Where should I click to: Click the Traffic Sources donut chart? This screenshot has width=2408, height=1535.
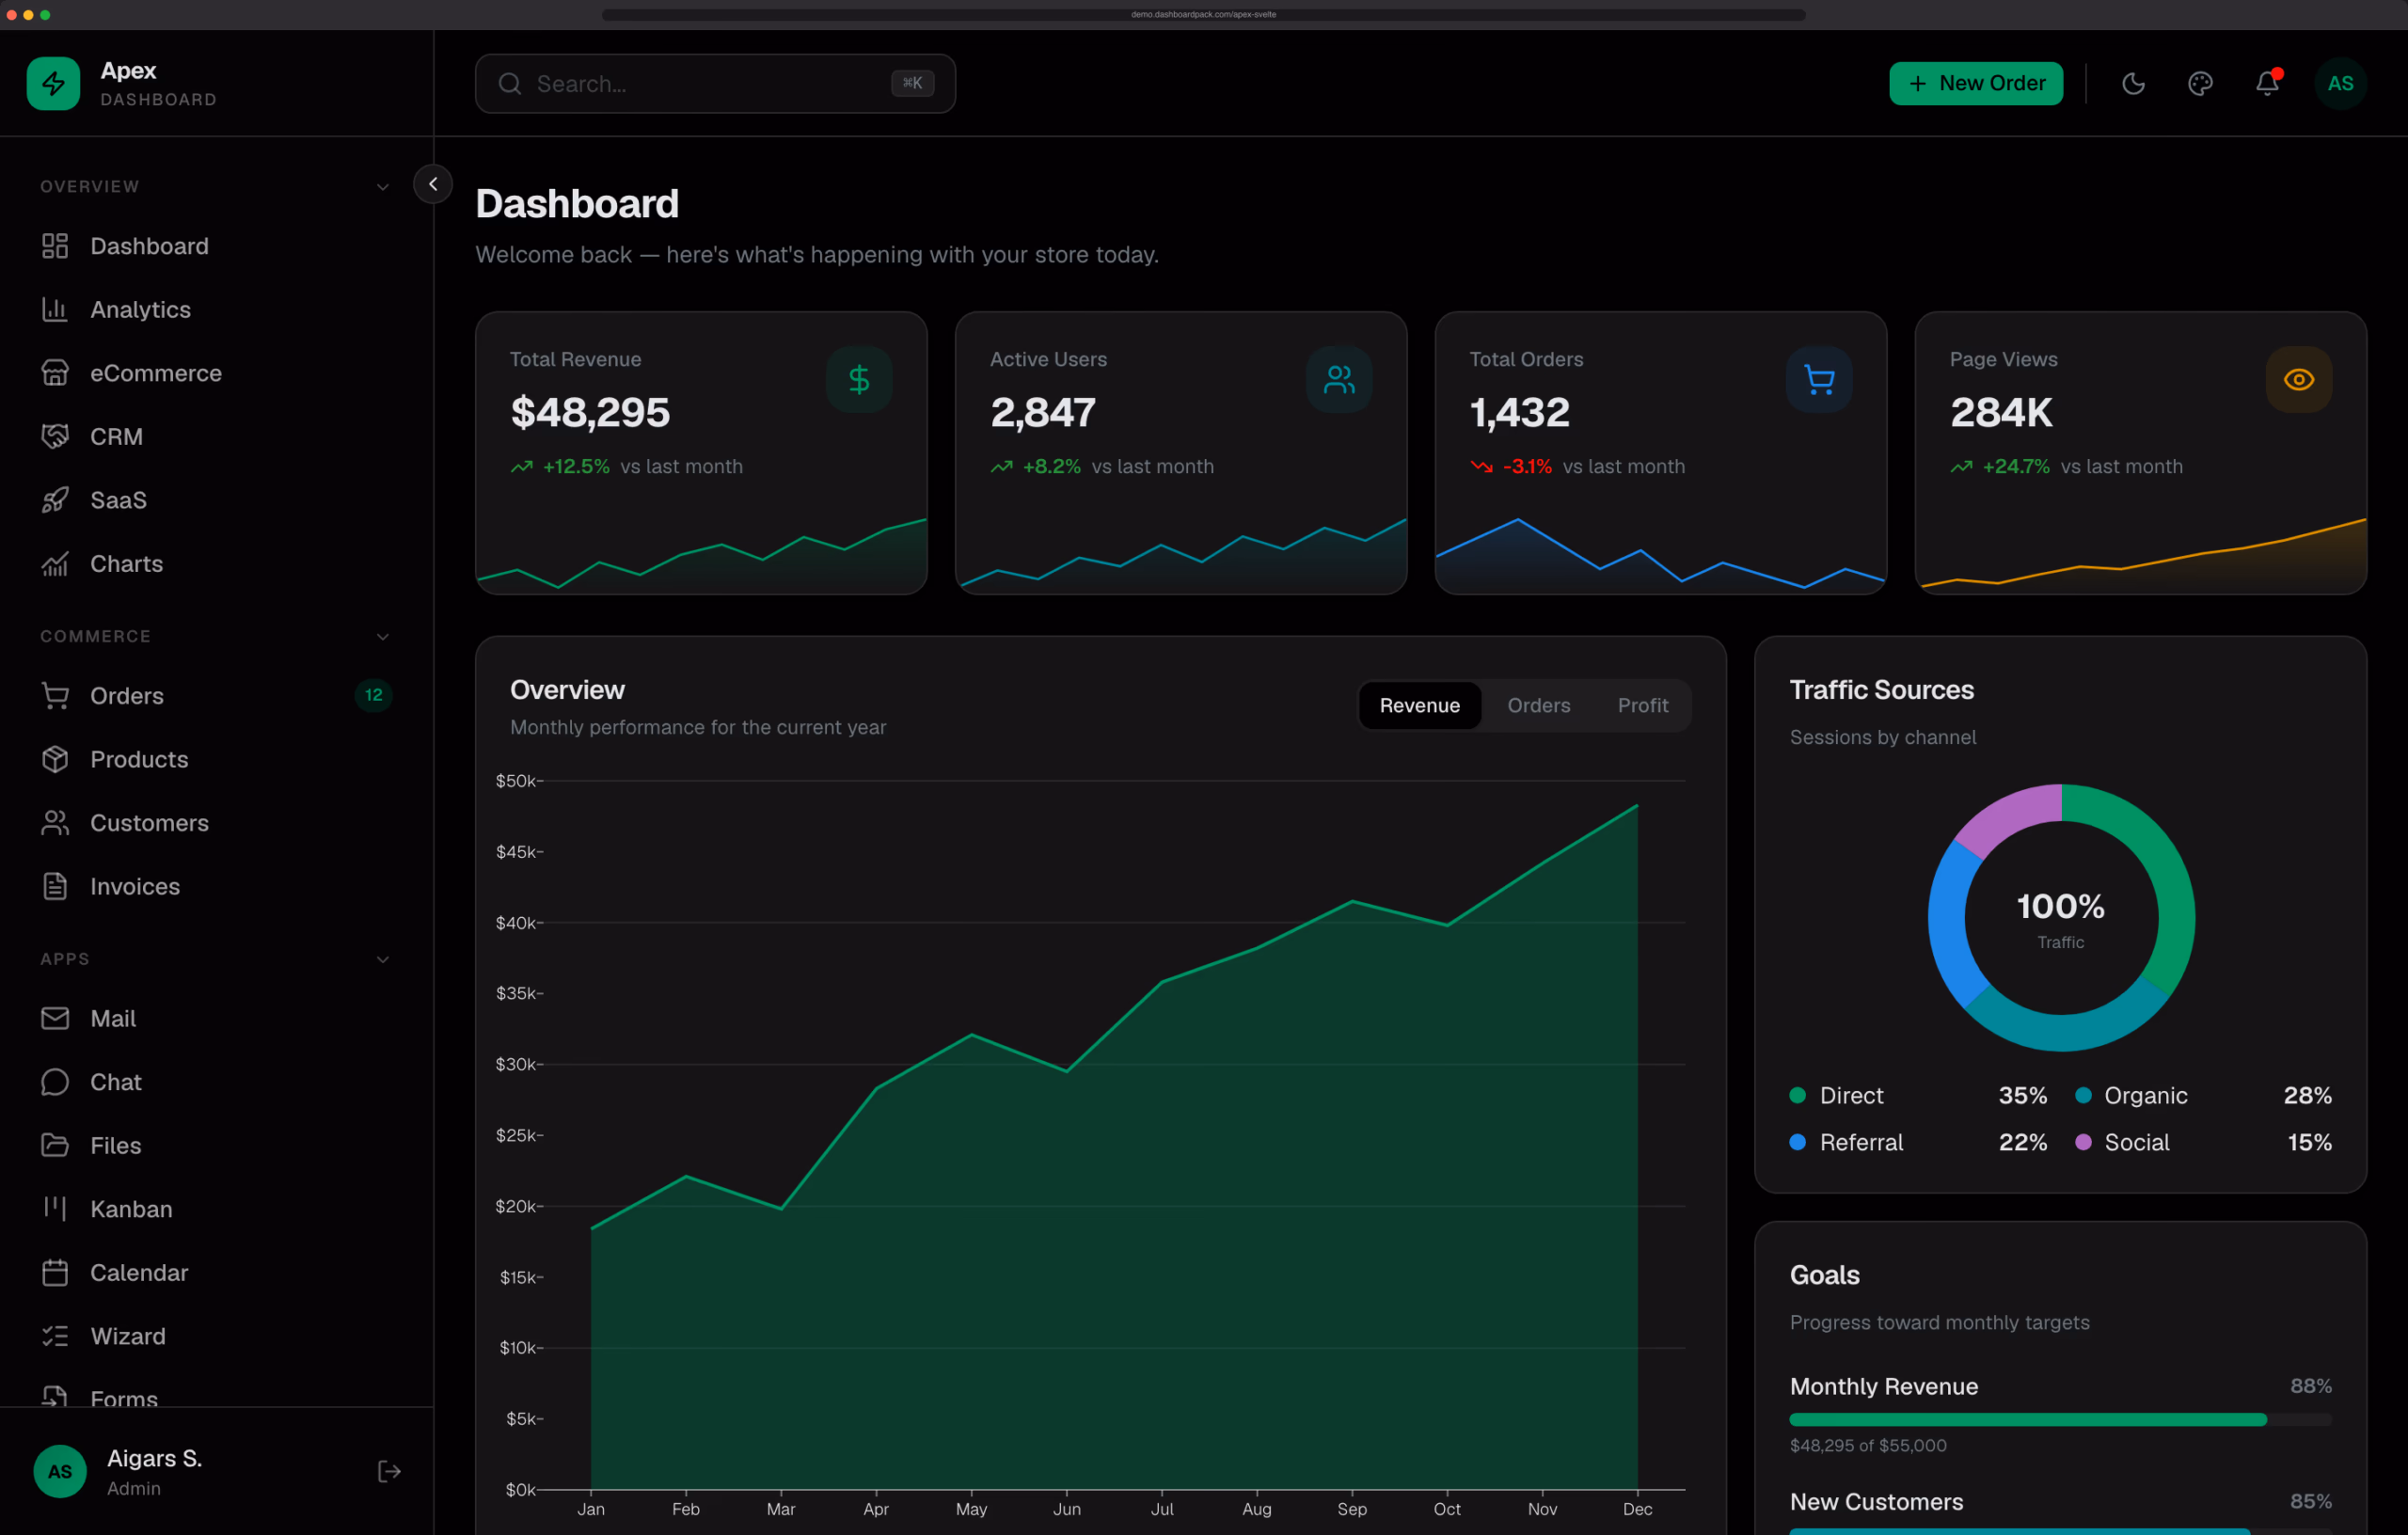pyautogui.click(x=2061, y=918)
